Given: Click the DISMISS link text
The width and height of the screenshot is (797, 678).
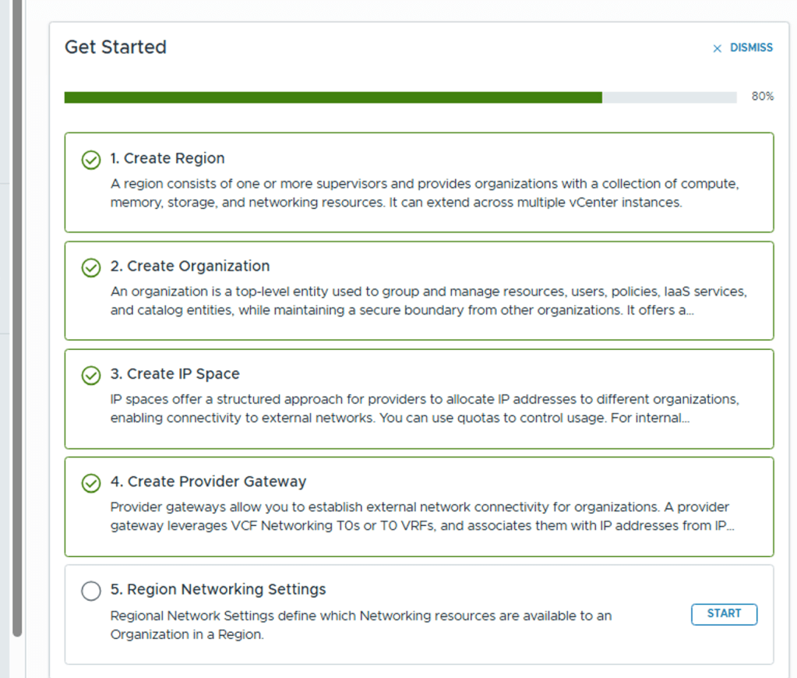Looking at the screenshot, I should point(751,48).
